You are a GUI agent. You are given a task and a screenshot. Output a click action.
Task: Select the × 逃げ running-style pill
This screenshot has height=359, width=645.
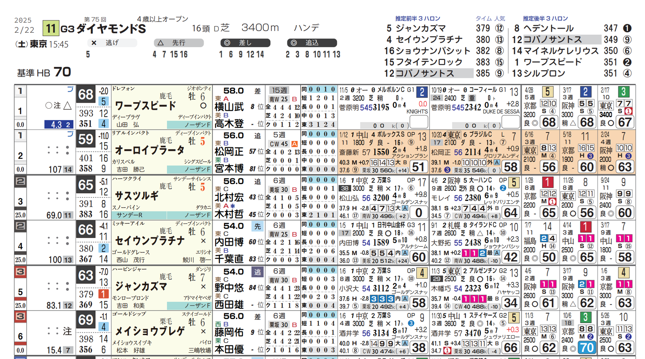(112, 43)
